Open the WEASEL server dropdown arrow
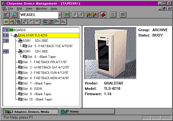 pos(60,15)
